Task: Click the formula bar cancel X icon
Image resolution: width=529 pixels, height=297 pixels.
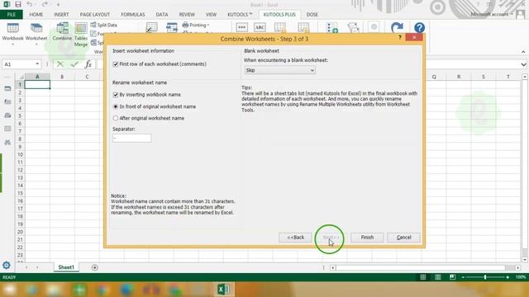Action: (60, 64)
